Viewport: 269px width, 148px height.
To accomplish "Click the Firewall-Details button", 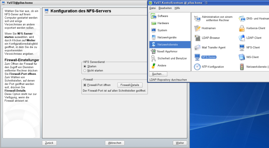I will coord(130,85).
